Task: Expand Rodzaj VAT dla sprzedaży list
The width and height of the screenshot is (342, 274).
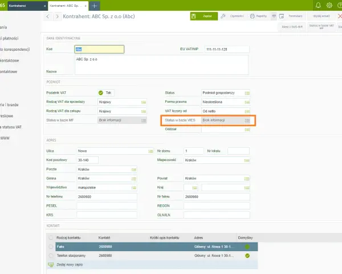Action: pyautogui.click(x=144, y=102)
